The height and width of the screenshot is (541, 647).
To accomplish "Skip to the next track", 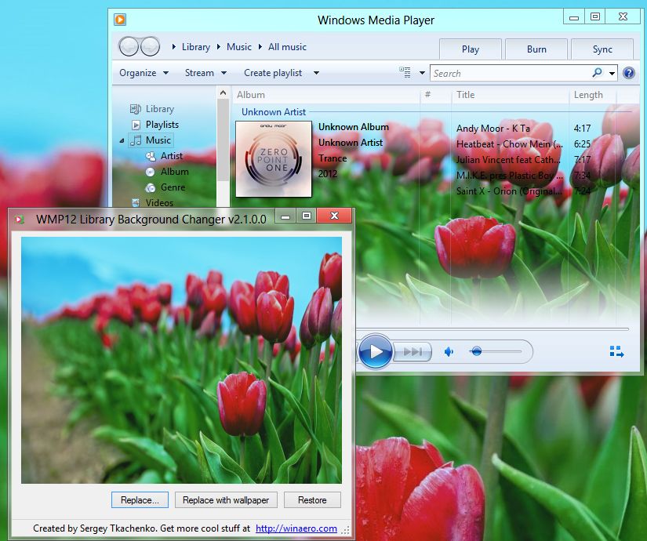I will click(413, 351).
